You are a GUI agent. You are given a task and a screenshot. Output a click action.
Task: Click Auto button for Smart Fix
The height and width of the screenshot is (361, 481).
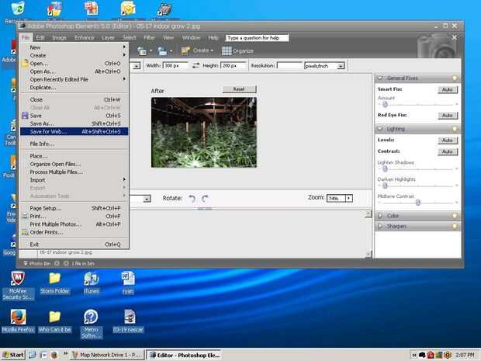(448, 89)
